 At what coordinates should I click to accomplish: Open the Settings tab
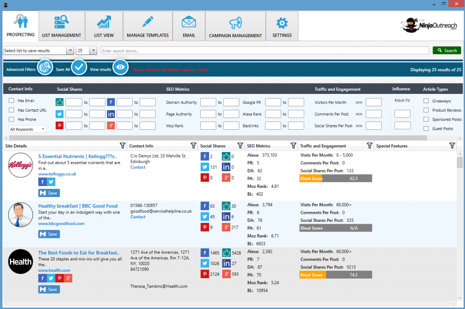(282, 26)
